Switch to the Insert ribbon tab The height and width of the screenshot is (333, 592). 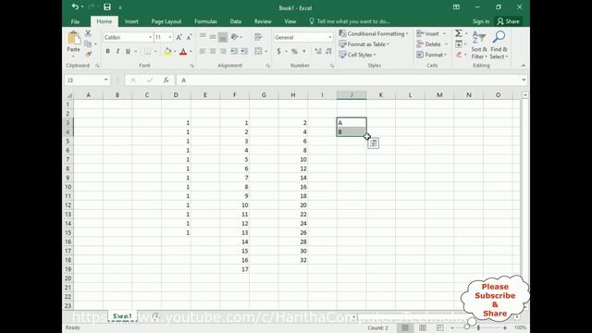131,21
